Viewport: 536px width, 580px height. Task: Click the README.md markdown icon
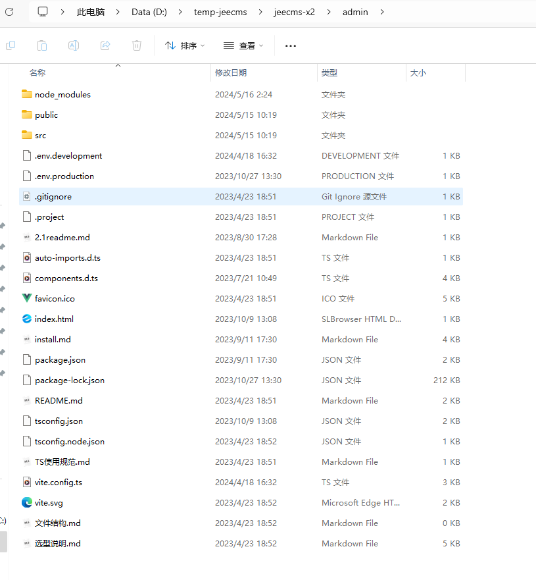[26, 400]
